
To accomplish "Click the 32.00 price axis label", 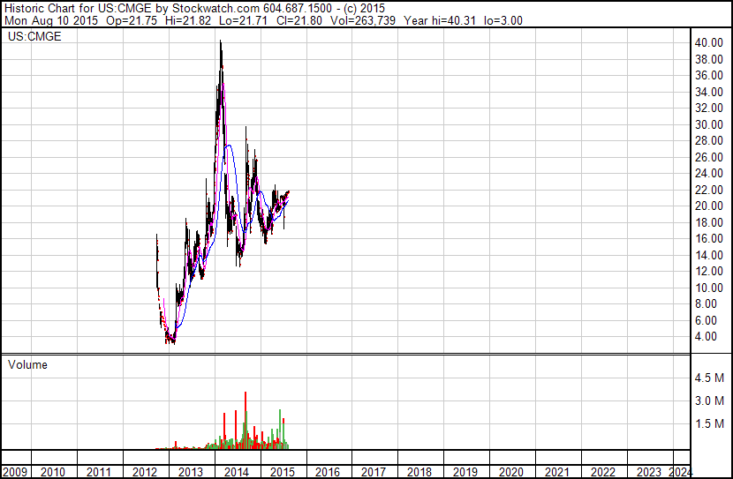I will point(708,108).
